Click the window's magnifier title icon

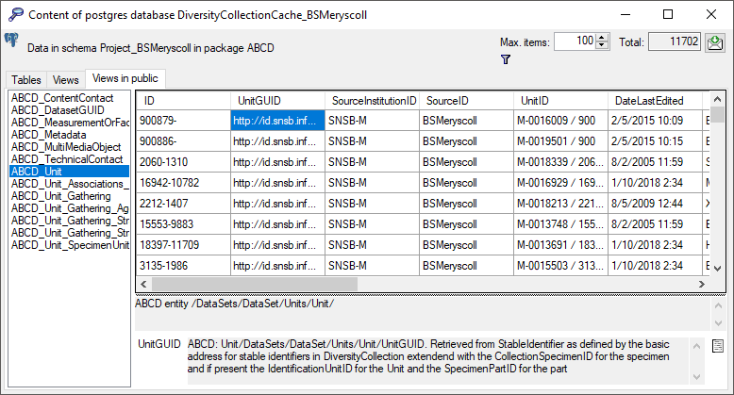click(15, 14)
